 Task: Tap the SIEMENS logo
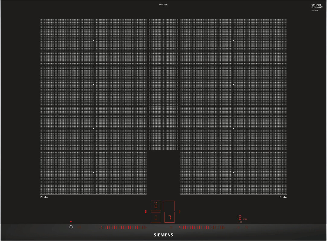click(163, 235)
